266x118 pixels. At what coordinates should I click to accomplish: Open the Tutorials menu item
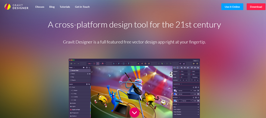point(65,7)
